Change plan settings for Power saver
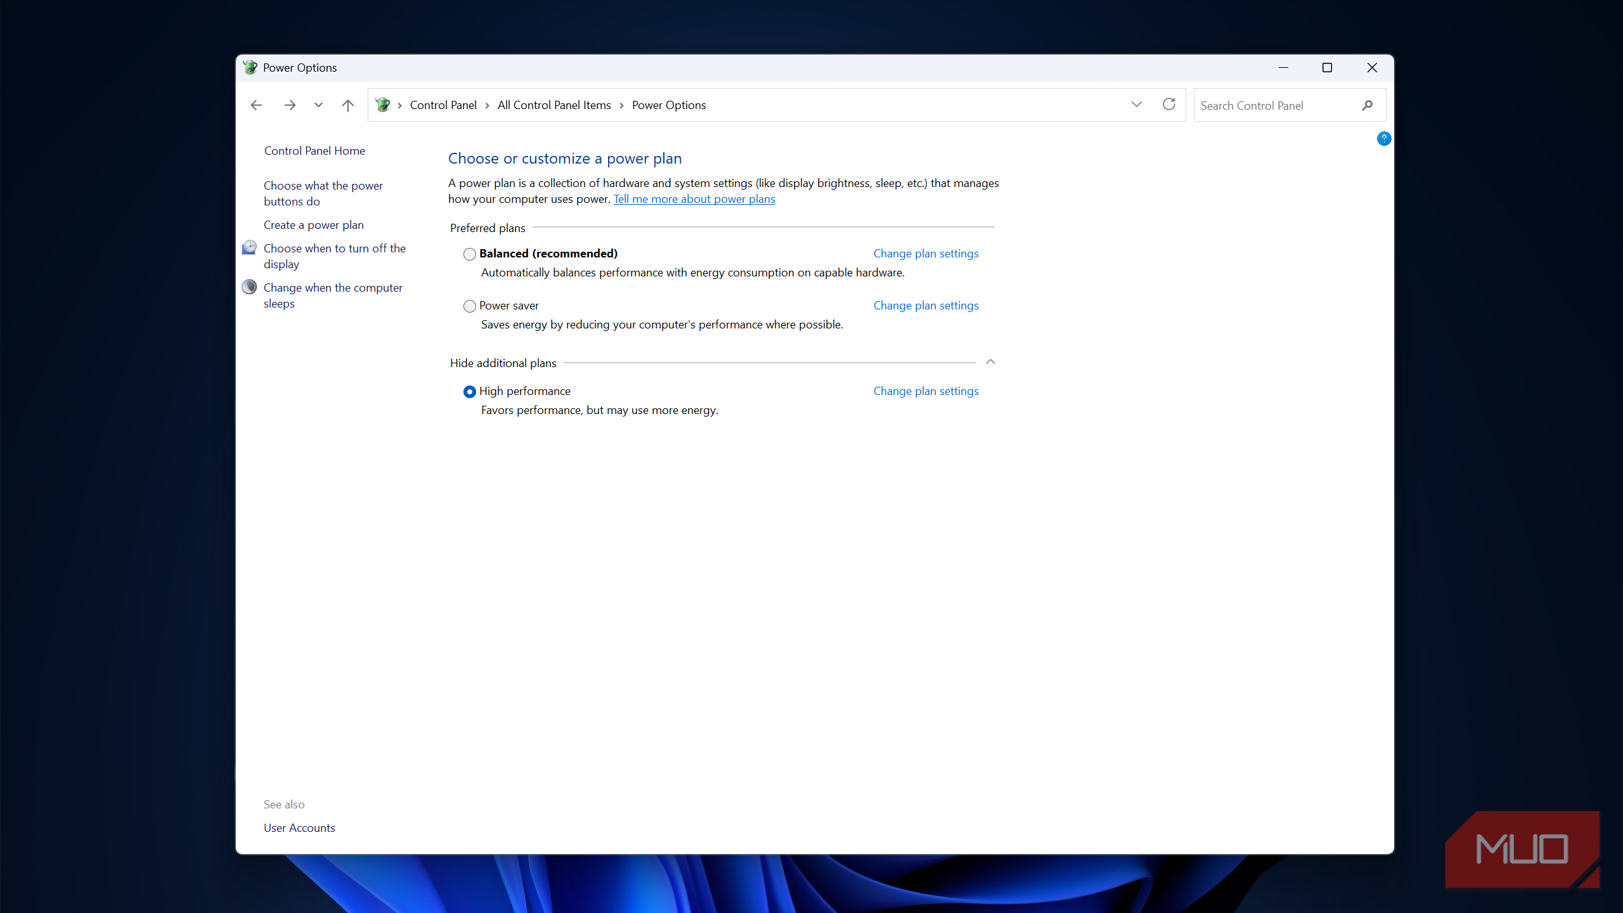Image resolution: width=1623 pixels, height=913 pixels. click(926, 306)
